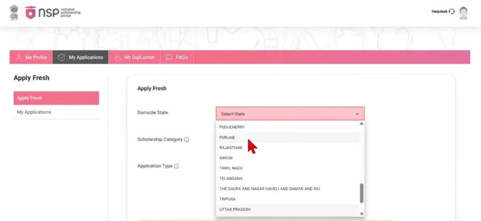The height and width of the screenshot is (221, 481).
Task: Click the Domicile State label
Action: (x=153, y=113)
